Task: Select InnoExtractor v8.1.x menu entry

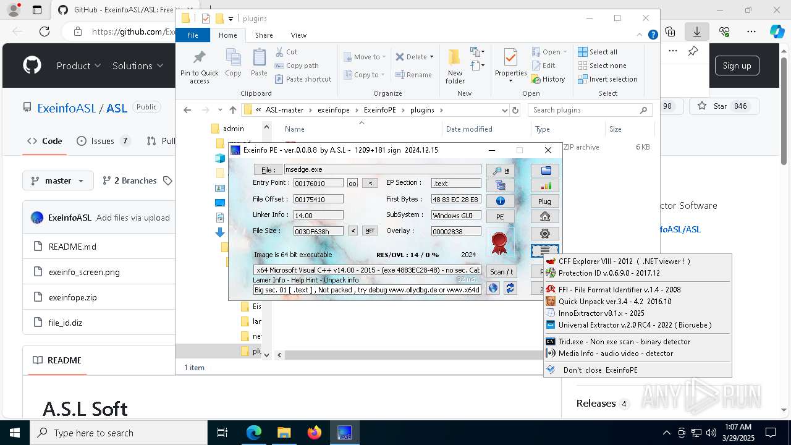Action: click(x=638, y=313)
